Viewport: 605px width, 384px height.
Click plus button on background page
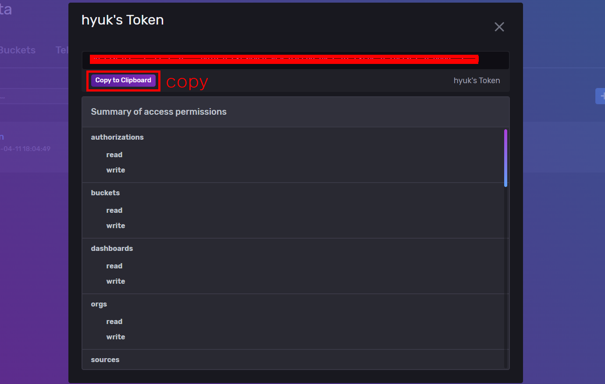coord(600,96)
